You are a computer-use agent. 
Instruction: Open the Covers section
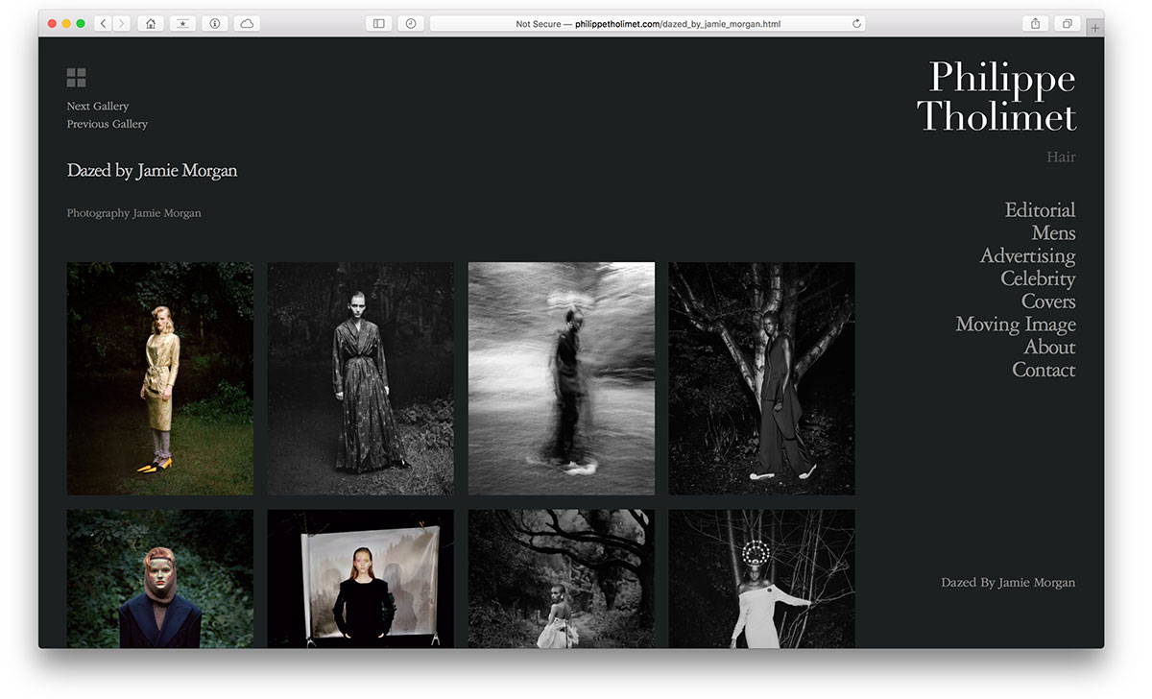pyautogui.click(x=1048, y=301)
